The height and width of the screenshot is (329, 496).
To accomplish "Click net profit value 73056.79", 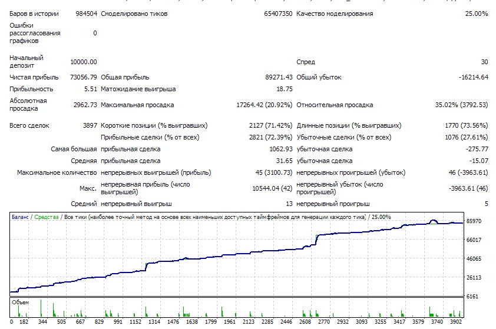I will [x=84, y=77].
